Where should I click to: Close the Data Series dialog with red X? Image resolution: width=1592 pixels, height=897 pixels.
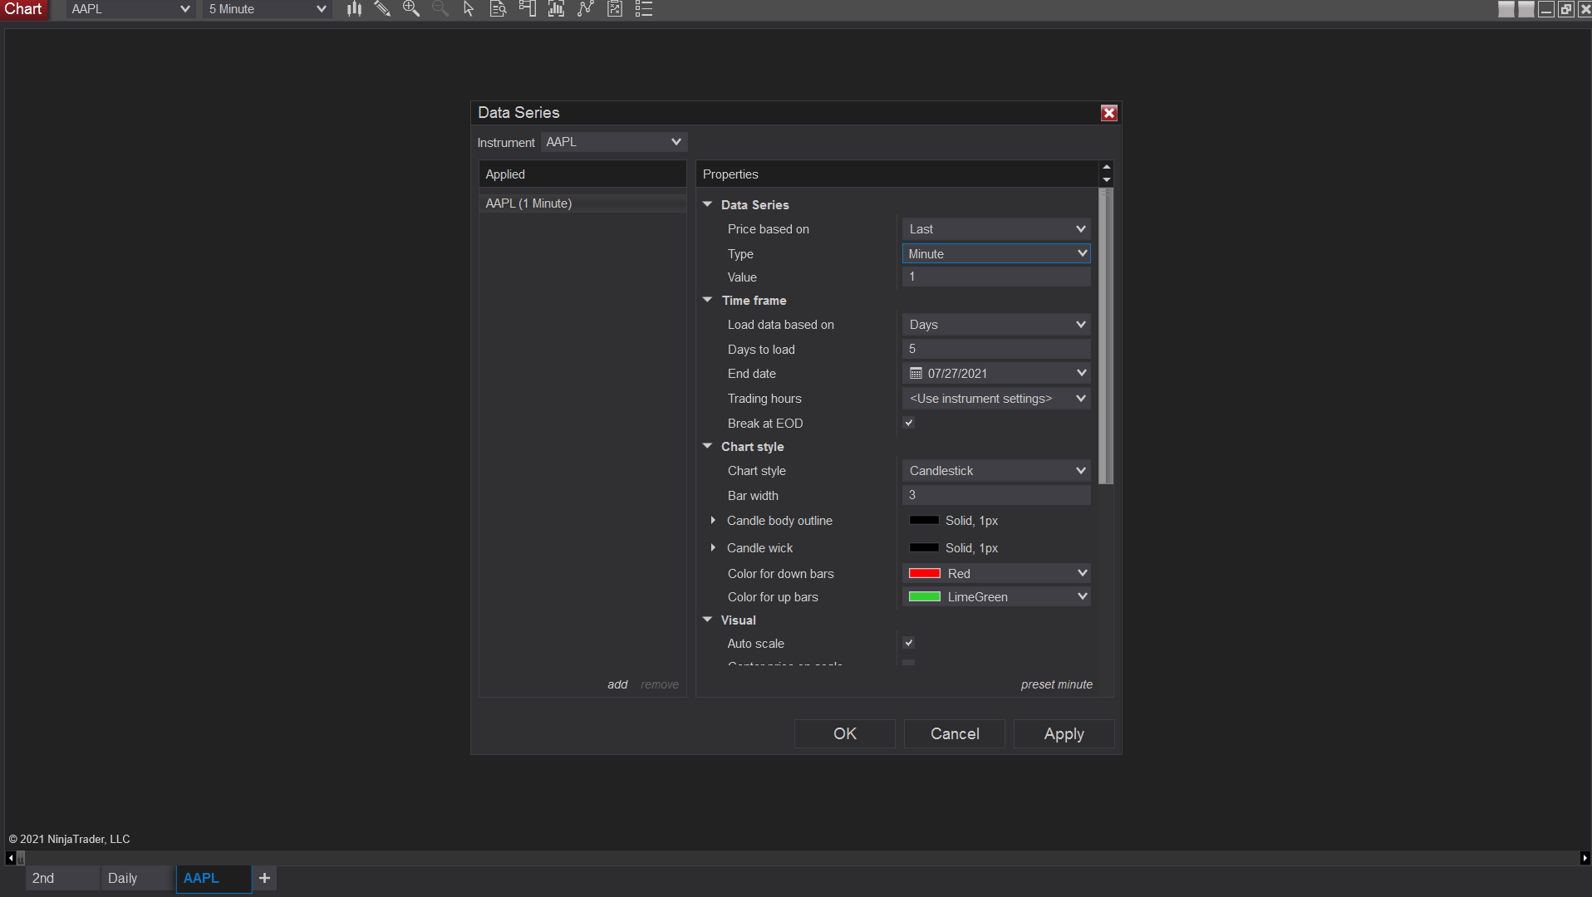click(1108, 113)
